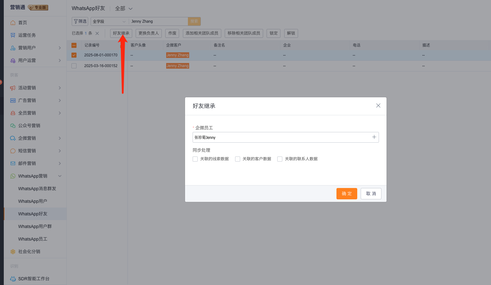491x285 pixels.
Task: Click the 首页 home icon in sidebar
Action: [13, 23]
